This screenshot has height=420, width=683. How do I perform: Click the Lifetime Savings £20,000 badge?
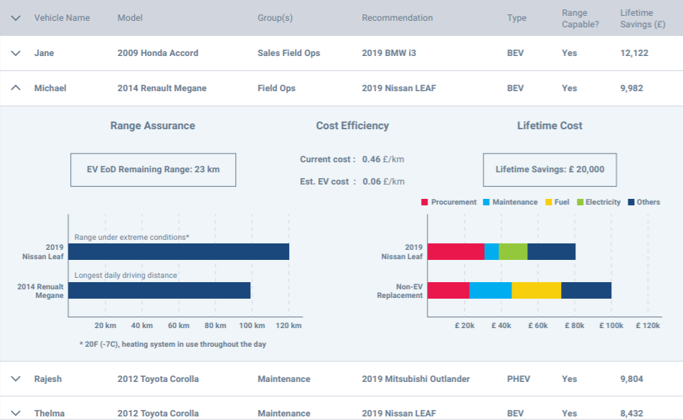[550, 169]
